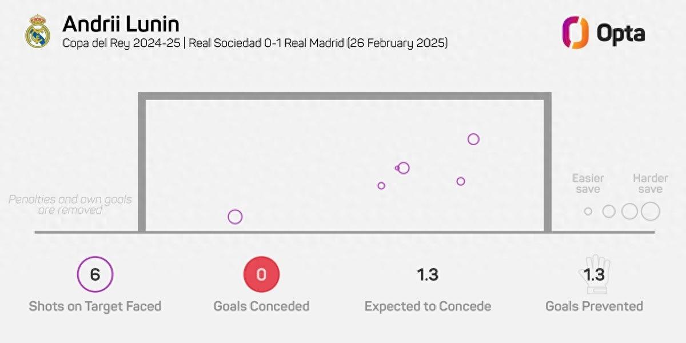Click the Goals Conceded label
The width and height of the screenshot is (686, 343).
click(261, 306)
